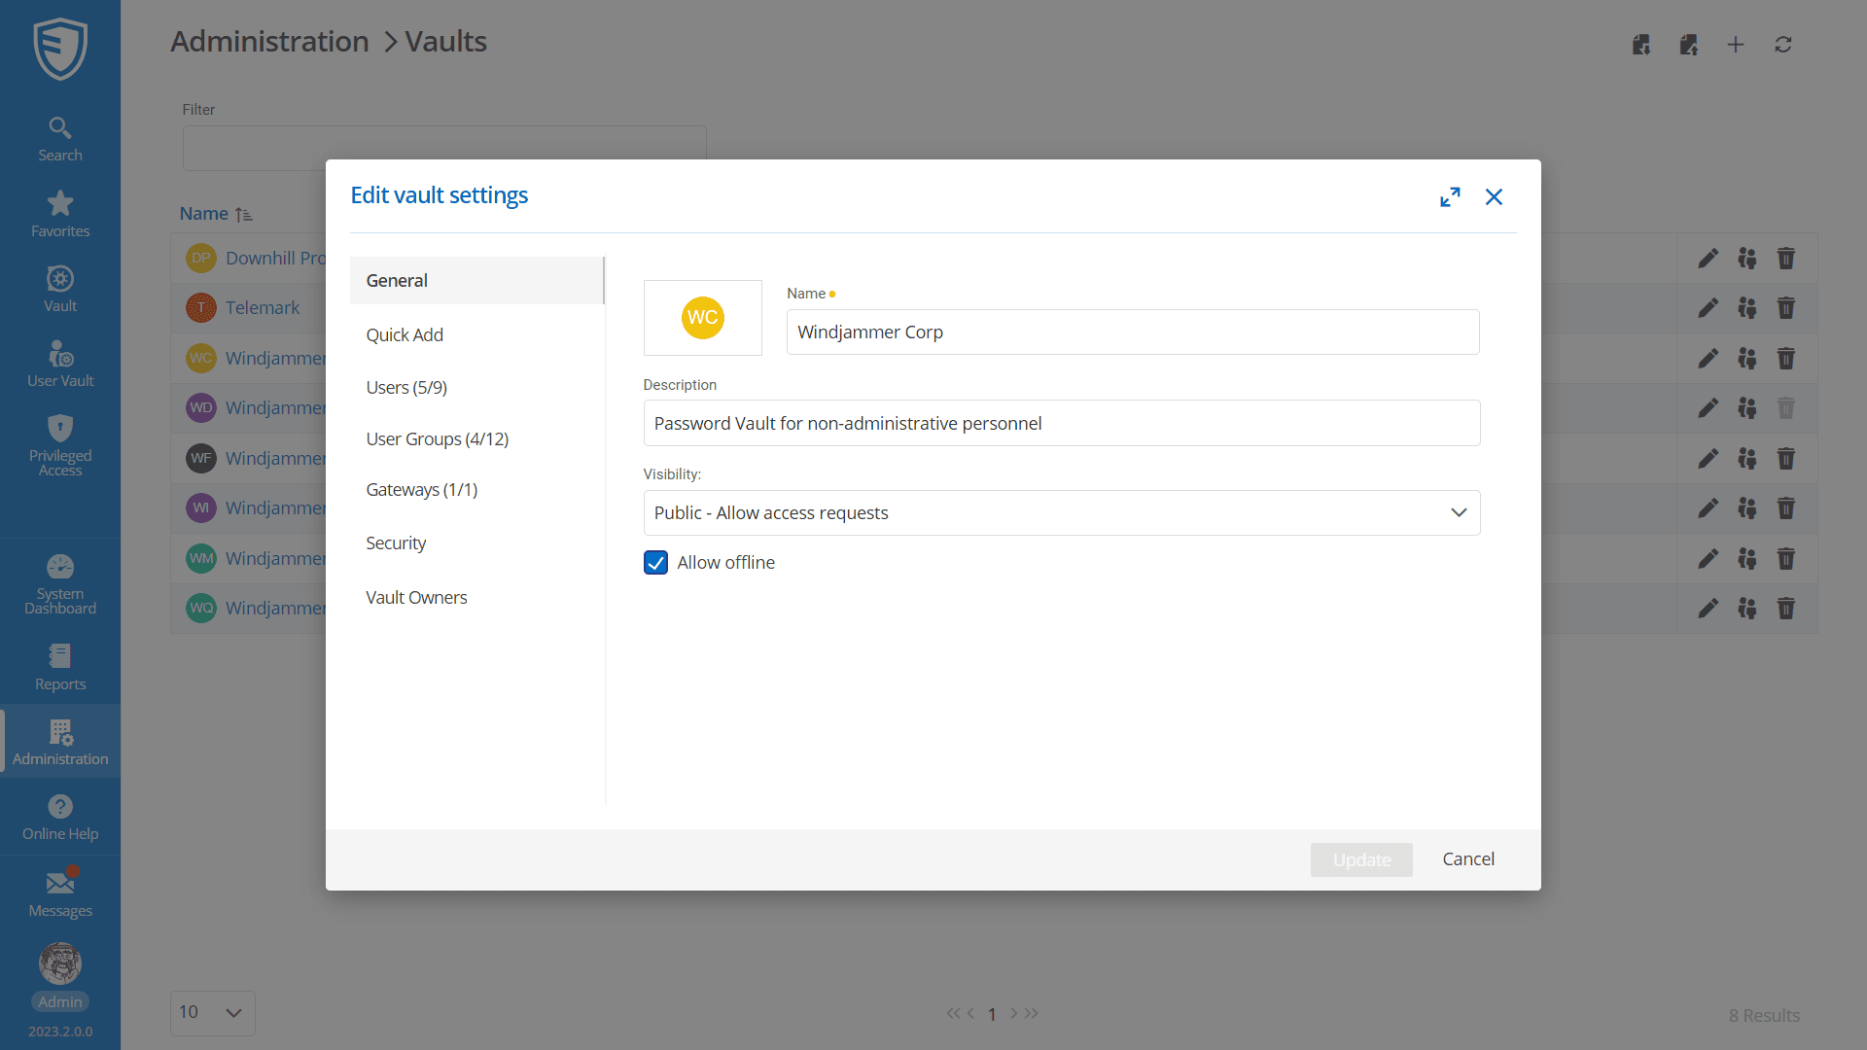
Task: Open the page size dropdown showing 10
Action: (212, 1012)
